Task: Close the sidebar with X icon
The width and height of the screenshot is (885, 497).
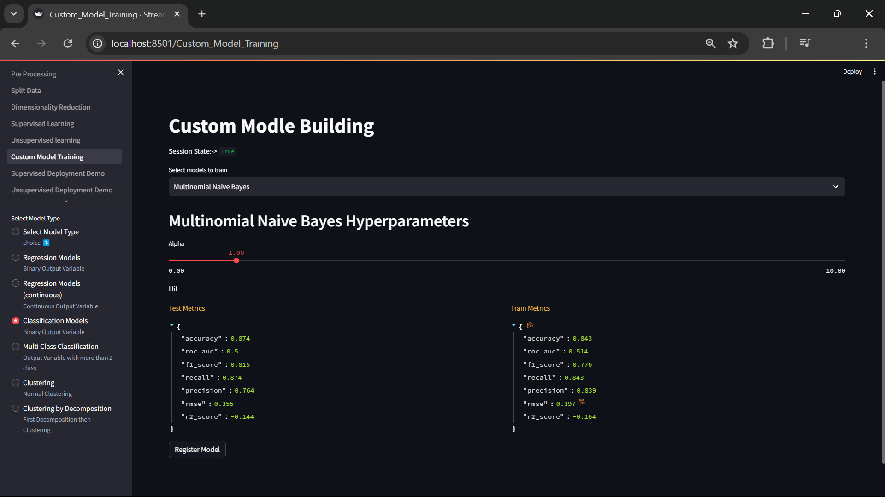Action: tap(121, 72)
